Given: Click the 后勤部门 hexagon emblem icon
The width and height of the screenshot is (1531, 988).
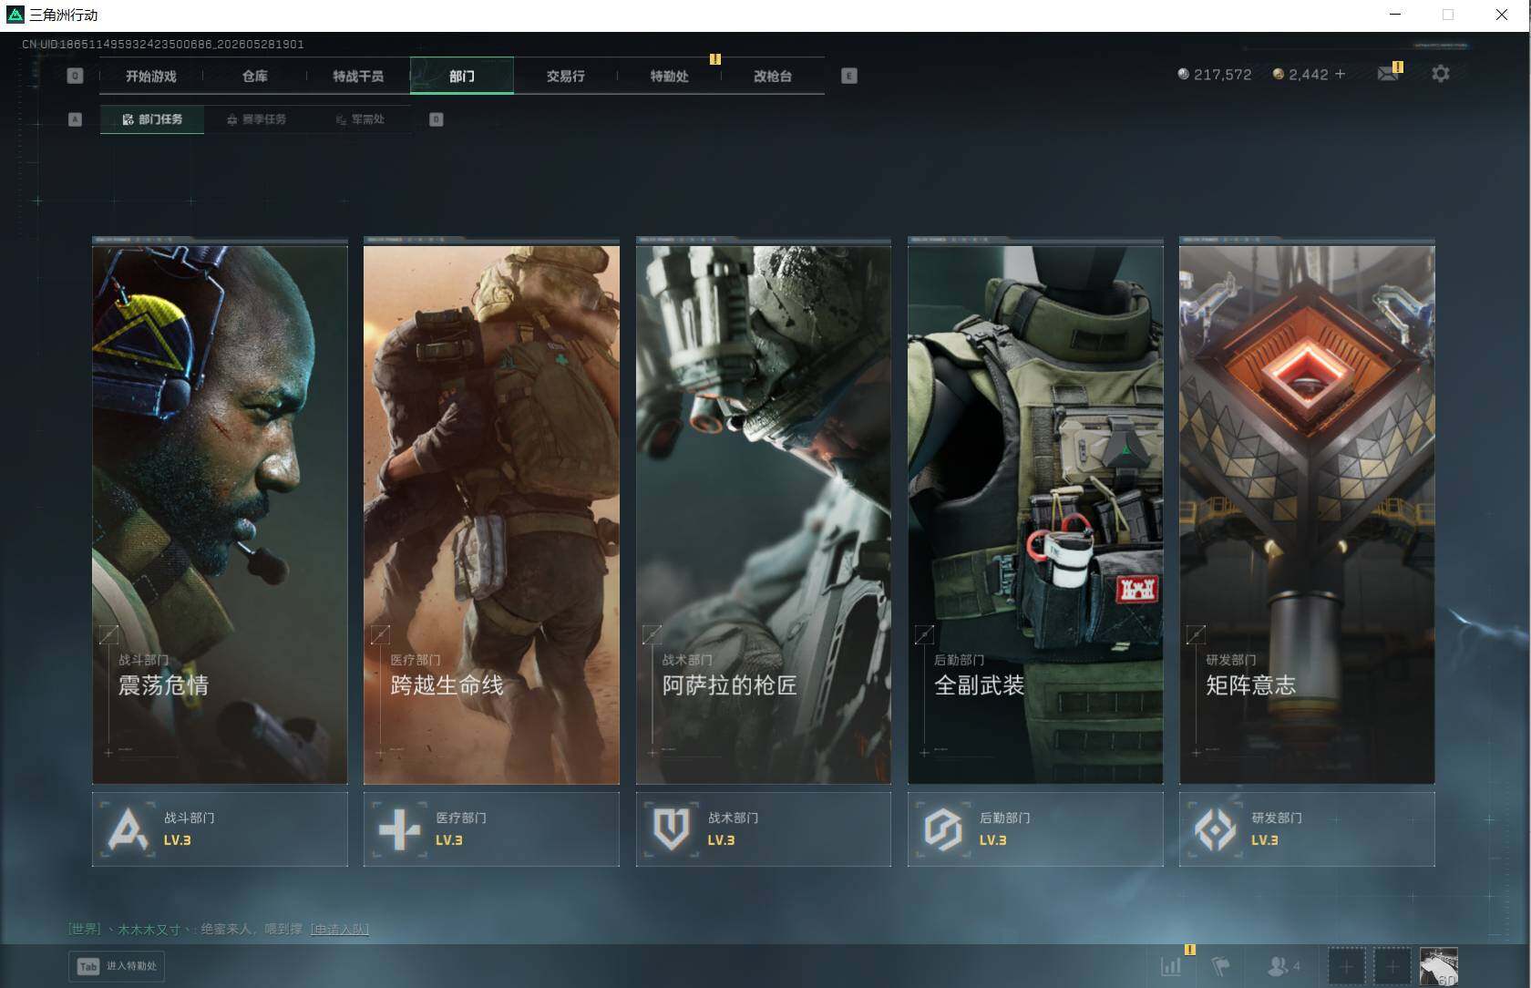Looking at the screenshot, I should (x=943, y=829).
